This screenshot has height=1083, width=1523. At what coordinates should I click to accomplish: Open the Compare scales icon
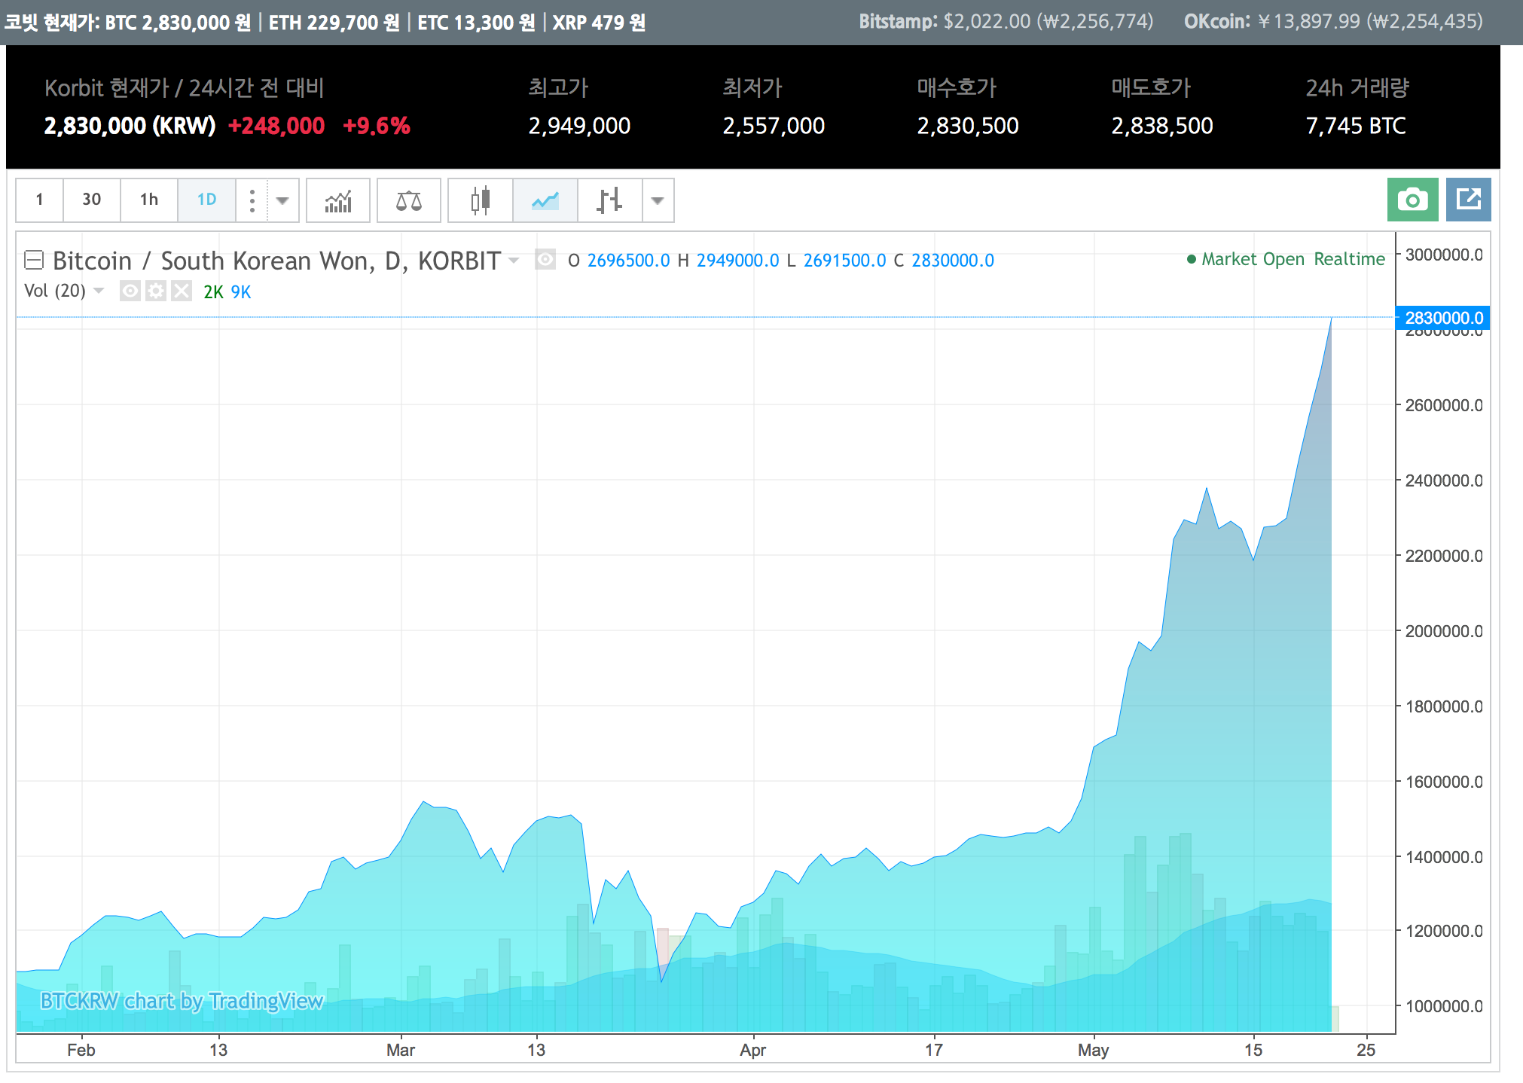click(408, 200)
